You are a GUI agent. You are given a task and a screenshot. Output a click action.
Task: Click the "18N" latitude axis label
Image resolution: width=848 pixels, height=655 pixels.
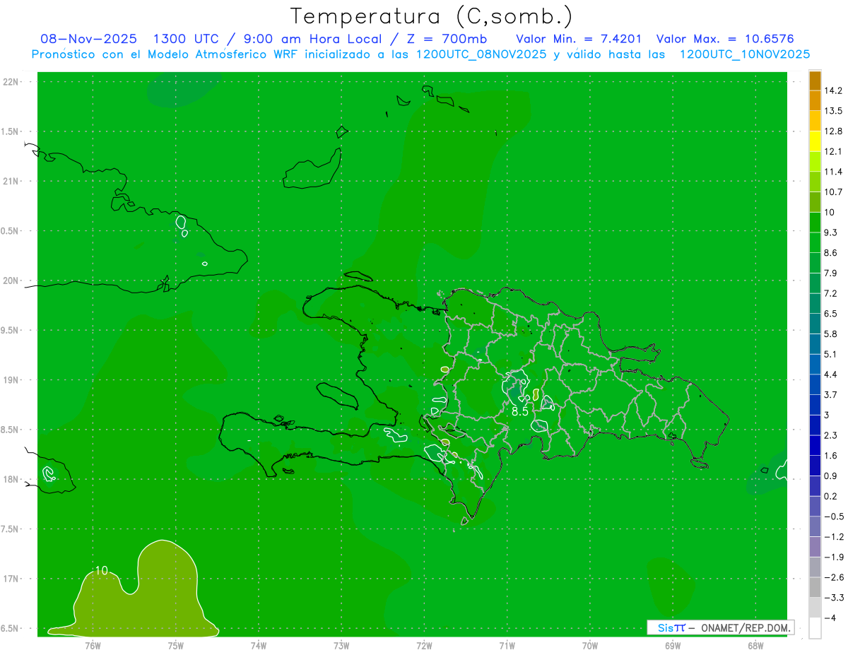(11, 479)
